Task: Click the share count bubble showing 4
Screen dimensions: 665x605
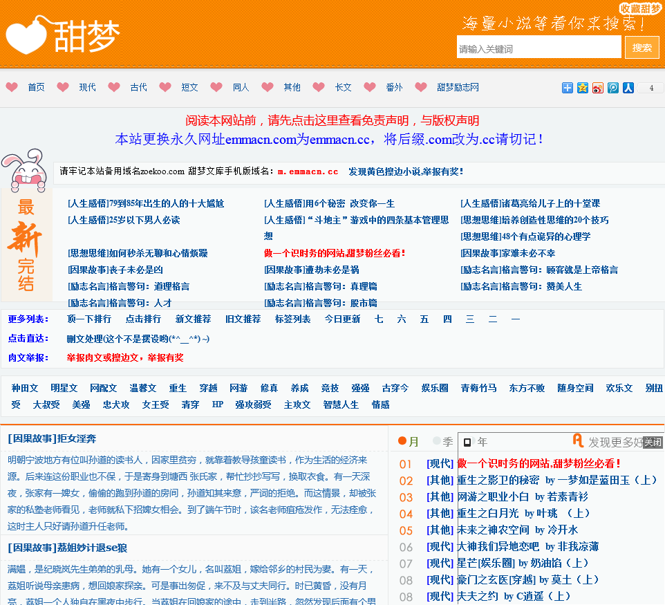Action: pyautogui.click(x=650, y=88)
